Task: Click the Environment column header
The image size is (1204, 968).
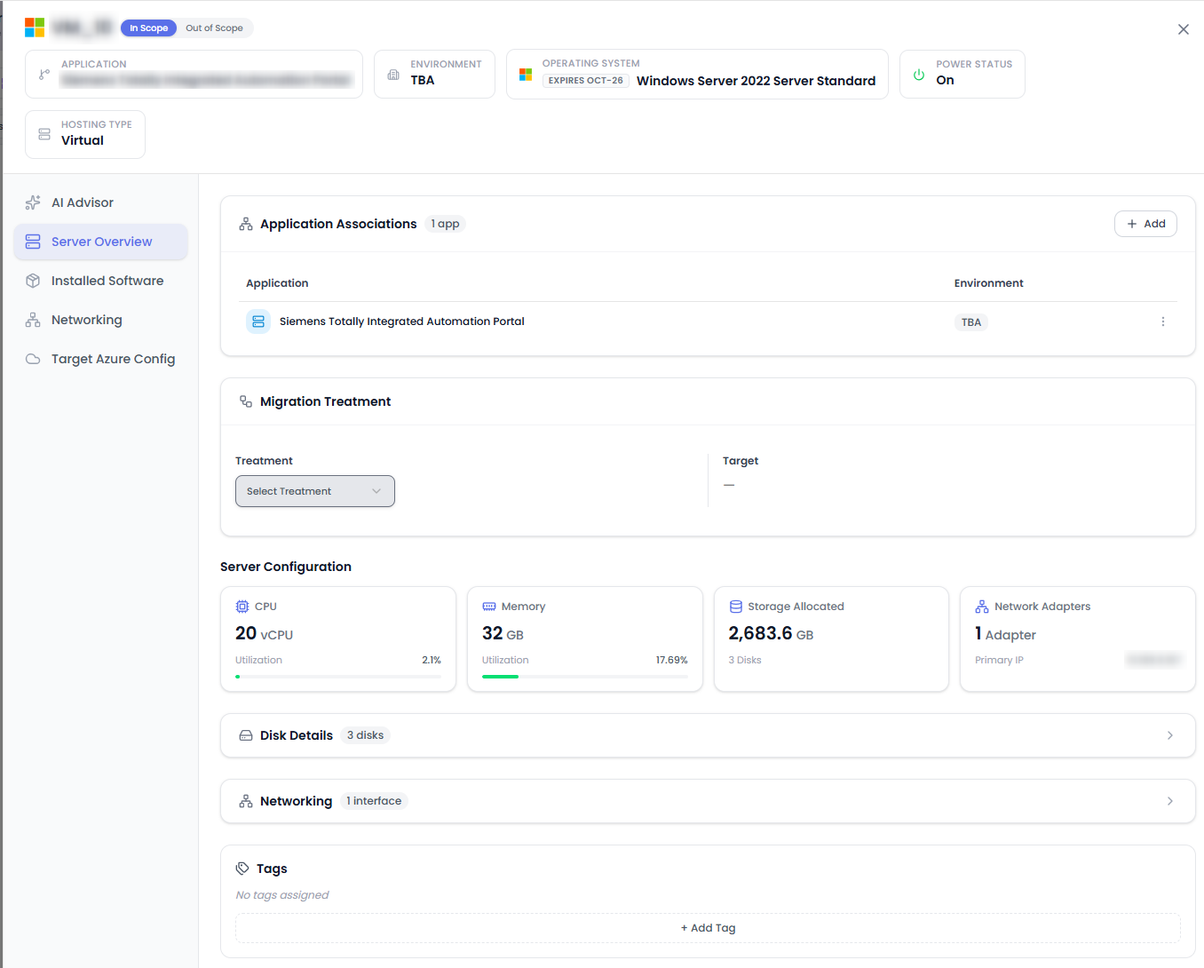Action: (988, 283)
